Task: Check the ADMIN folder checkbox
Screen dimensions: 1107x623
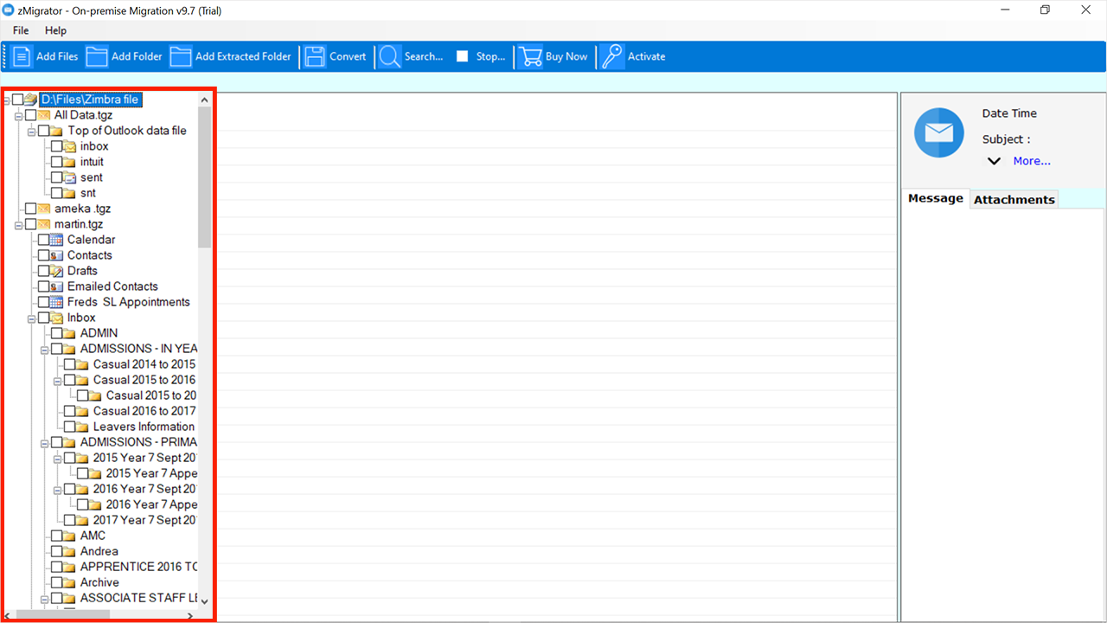Action: click(x=57, y=333)
